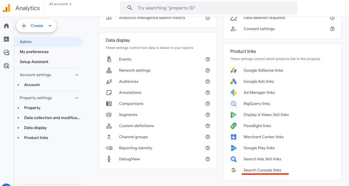Image resolution: width=349 pixels, height=186 pixels.
Task: Open help for Segments
Action: click(208, 115)
